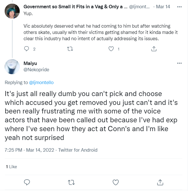Share the ljmontello tweet
The image size is (188, 191).
click(x=154, y=49)
